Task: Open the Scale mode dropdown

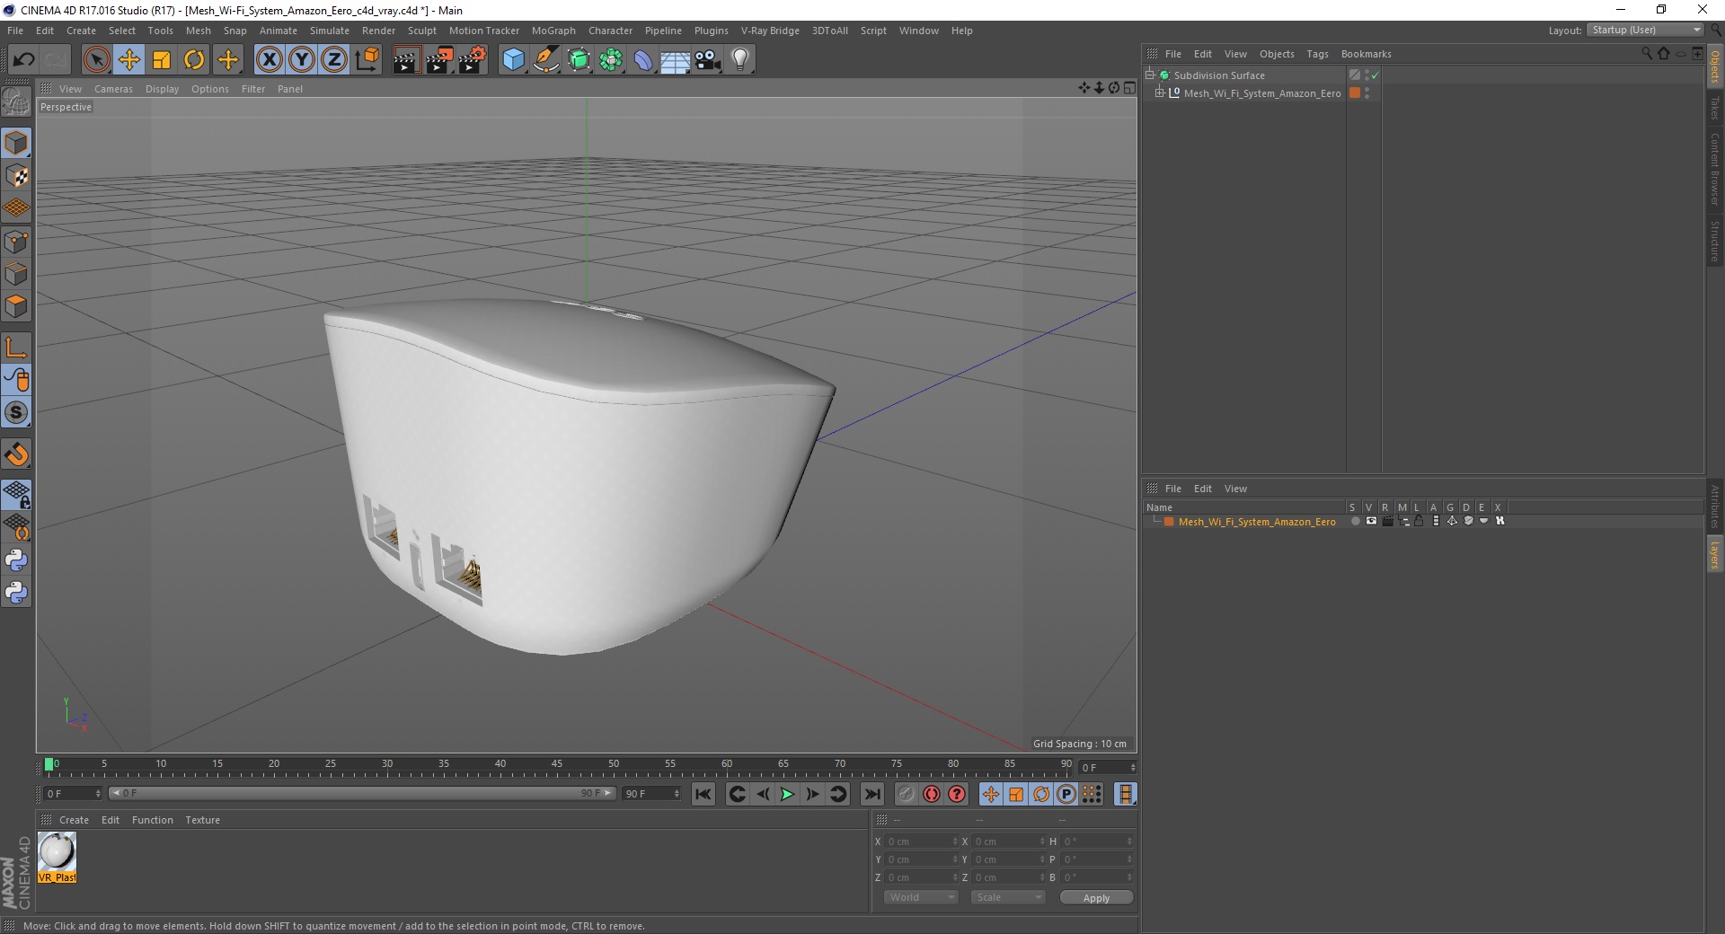Action: tap(1008, 897)
